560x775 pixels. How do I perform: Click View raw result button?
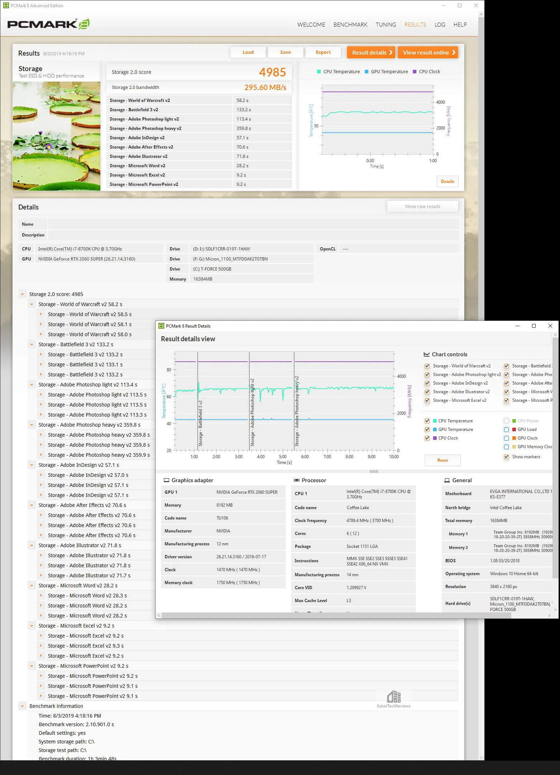[x=422, y=206]
